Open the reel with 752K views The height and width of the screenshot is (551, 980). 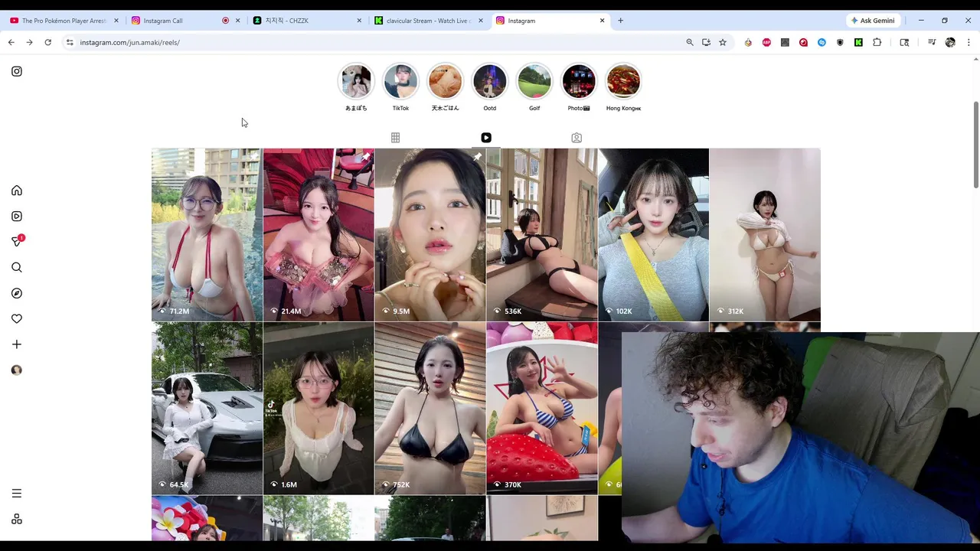point(430,408)
